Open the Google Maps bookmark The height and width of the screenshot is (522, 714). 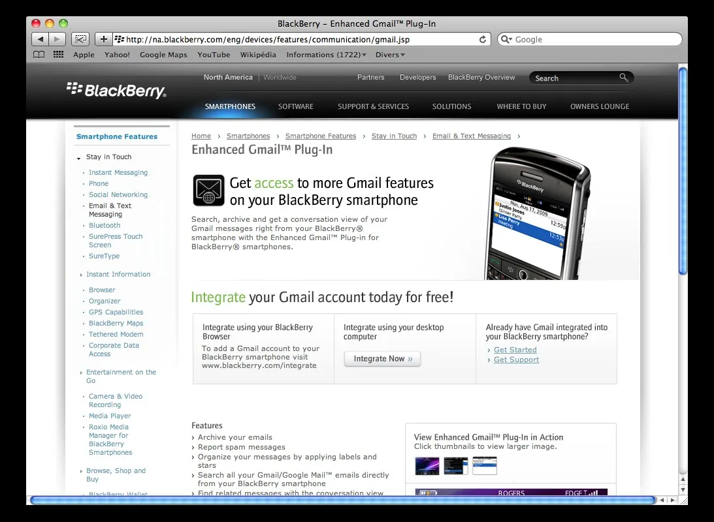point(163,55)
